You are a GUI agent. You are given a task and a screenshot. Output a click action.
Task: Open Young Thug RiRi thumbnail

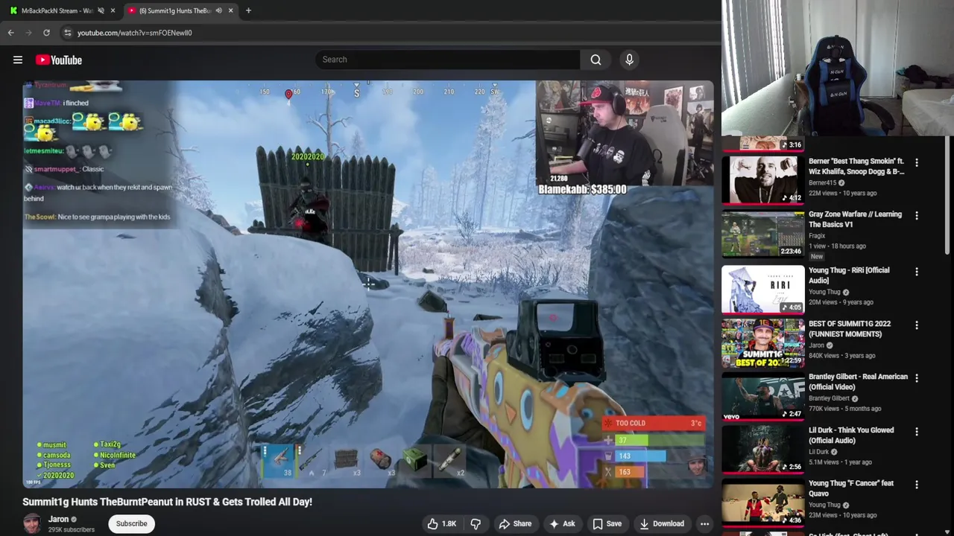[x=763, y=289]
